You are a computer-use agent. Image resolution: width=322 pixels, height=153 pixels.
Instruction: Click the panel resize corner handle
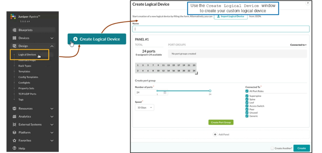click(x=197, y=73)
